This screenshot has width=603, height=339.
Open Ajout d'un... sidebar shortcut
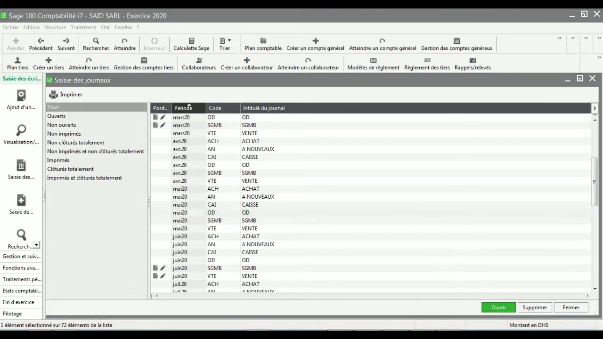coord(21,100)
